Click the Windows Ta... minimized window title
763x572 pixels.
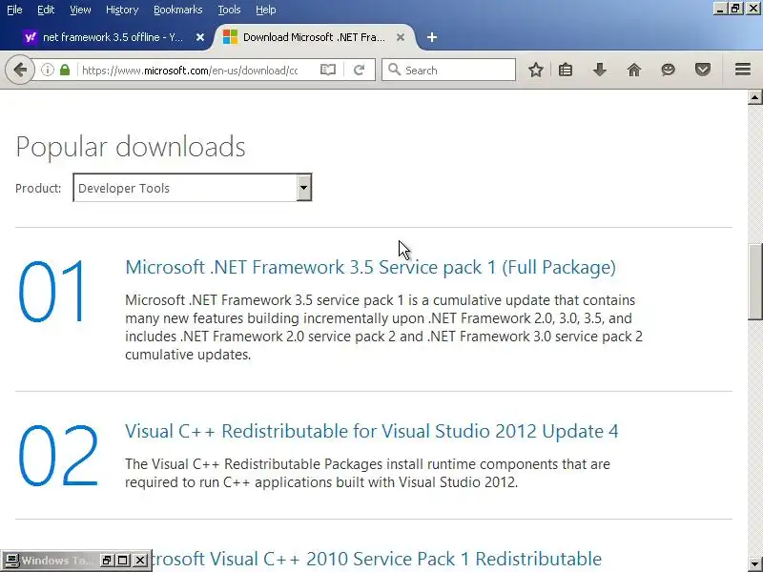[56, 561]
